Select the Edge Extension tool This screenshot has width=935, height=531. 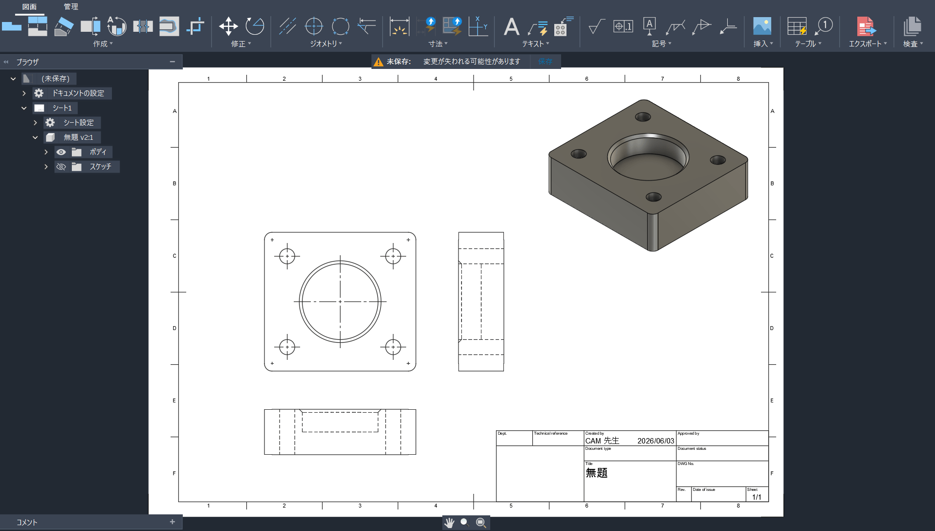click(x=367, y=26)
